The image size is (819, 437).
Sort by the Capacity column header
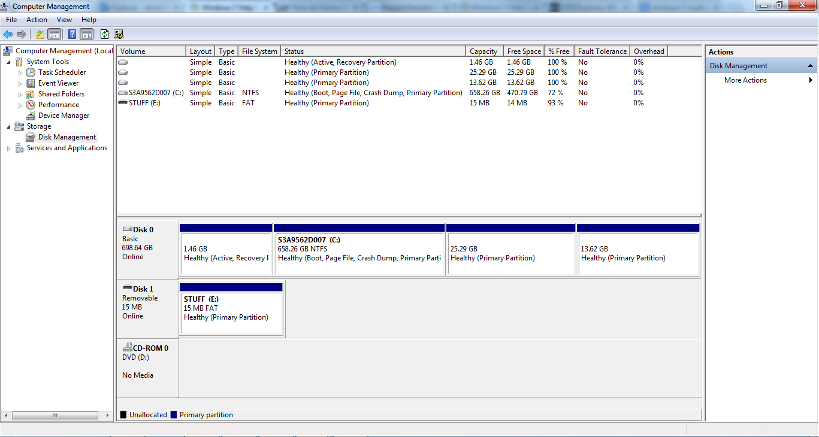pos(485,51)
